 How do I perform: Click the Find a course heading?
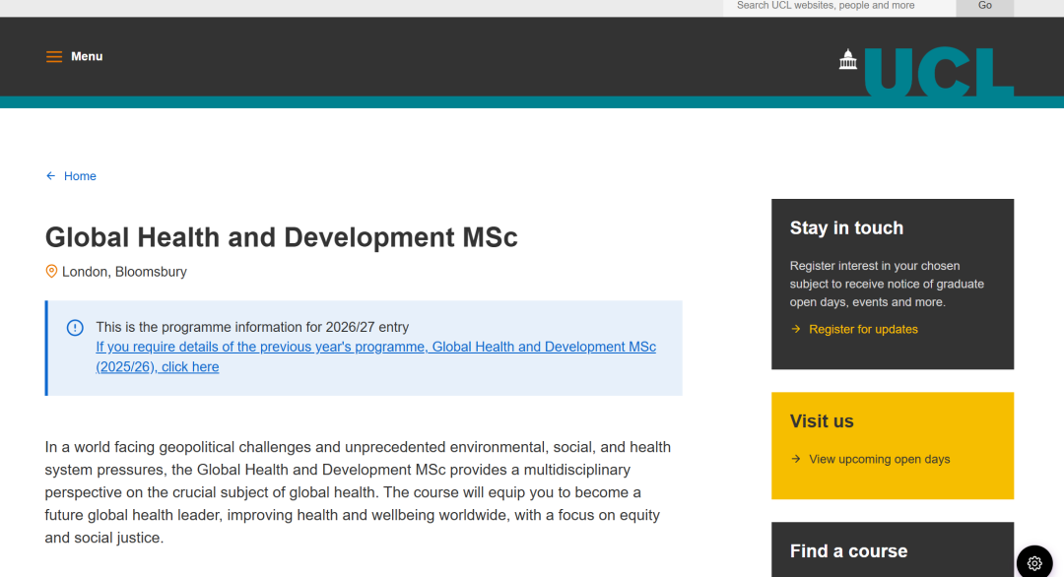click(x=848, y=551)
